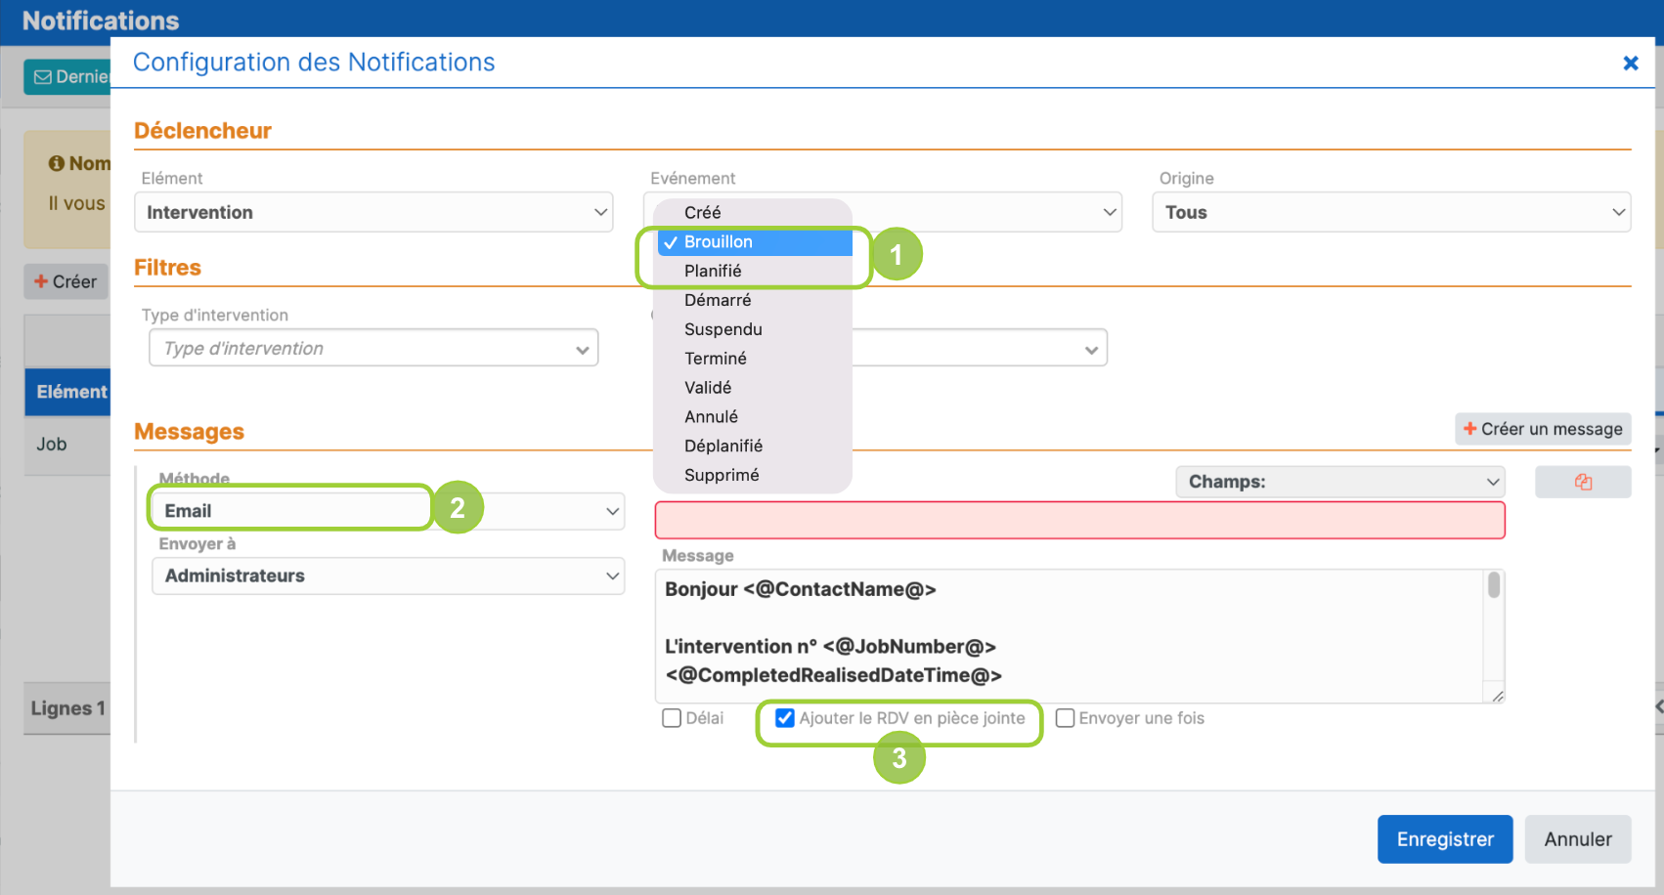Open the Méthode dropdown showing Email

click(x=388, y=511)
